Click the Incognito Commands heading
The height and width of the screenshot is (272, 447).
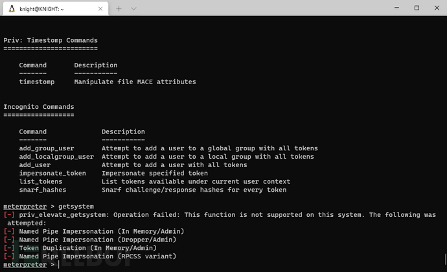39,107
